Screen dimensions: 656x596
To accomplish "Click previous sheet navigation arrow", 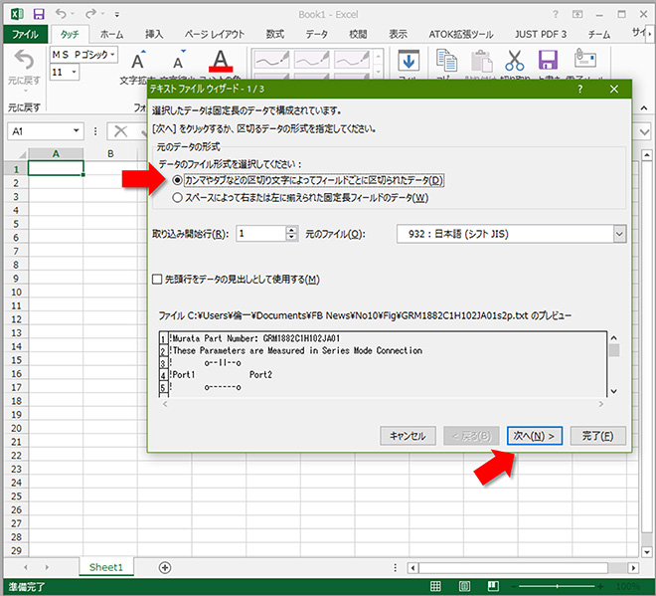I will point(26,567).
